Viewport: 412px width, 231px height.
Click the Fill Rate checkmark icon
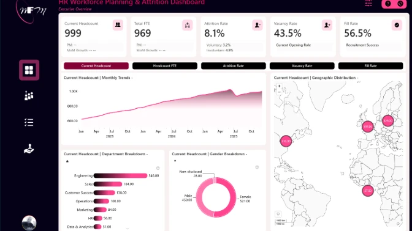pos(397,25)
